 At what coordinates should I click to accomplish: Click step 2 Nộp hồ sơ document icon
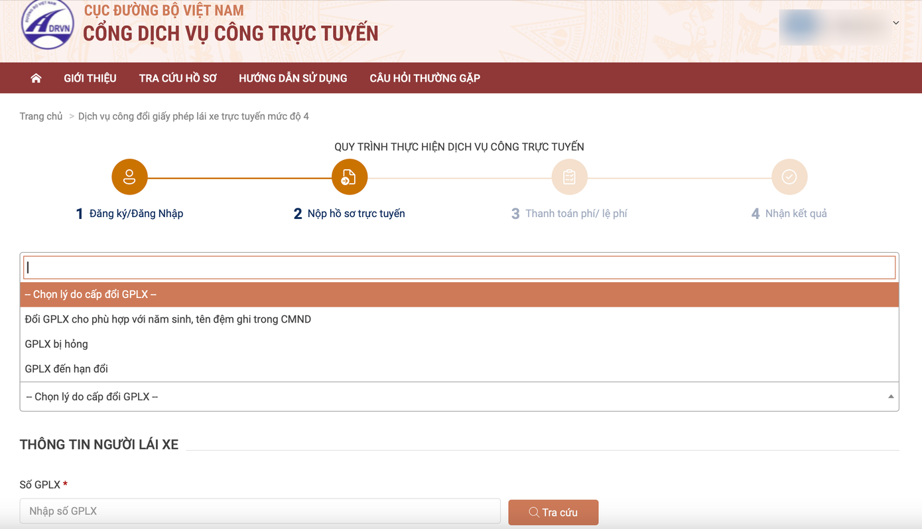coord(349,177)
